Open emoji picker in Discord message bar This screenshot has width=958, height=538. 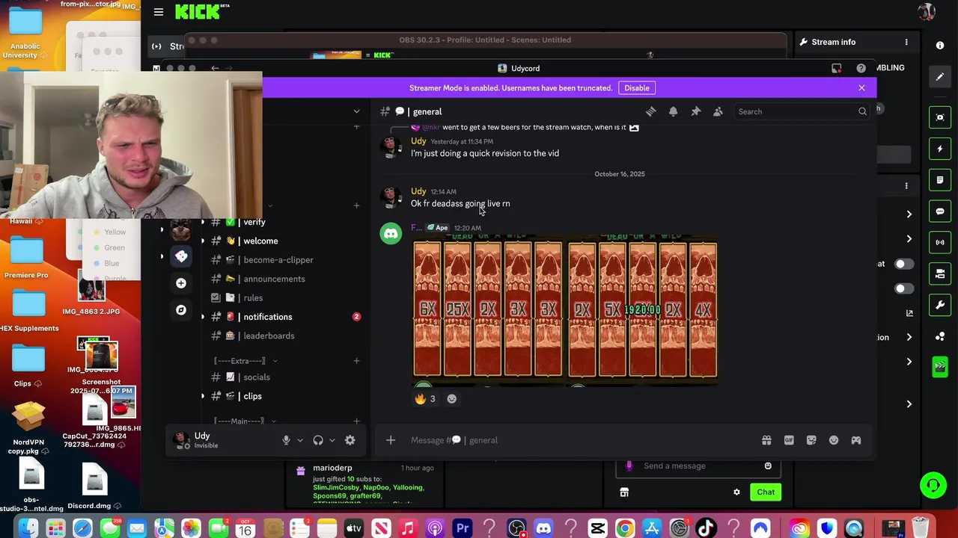834,440
